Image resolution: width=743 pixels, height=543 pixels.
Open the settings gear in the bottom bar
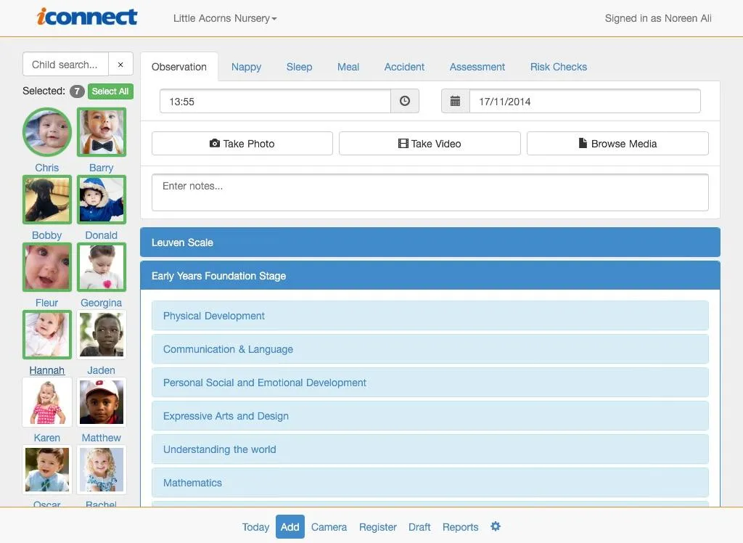click(x=496, y=526)
